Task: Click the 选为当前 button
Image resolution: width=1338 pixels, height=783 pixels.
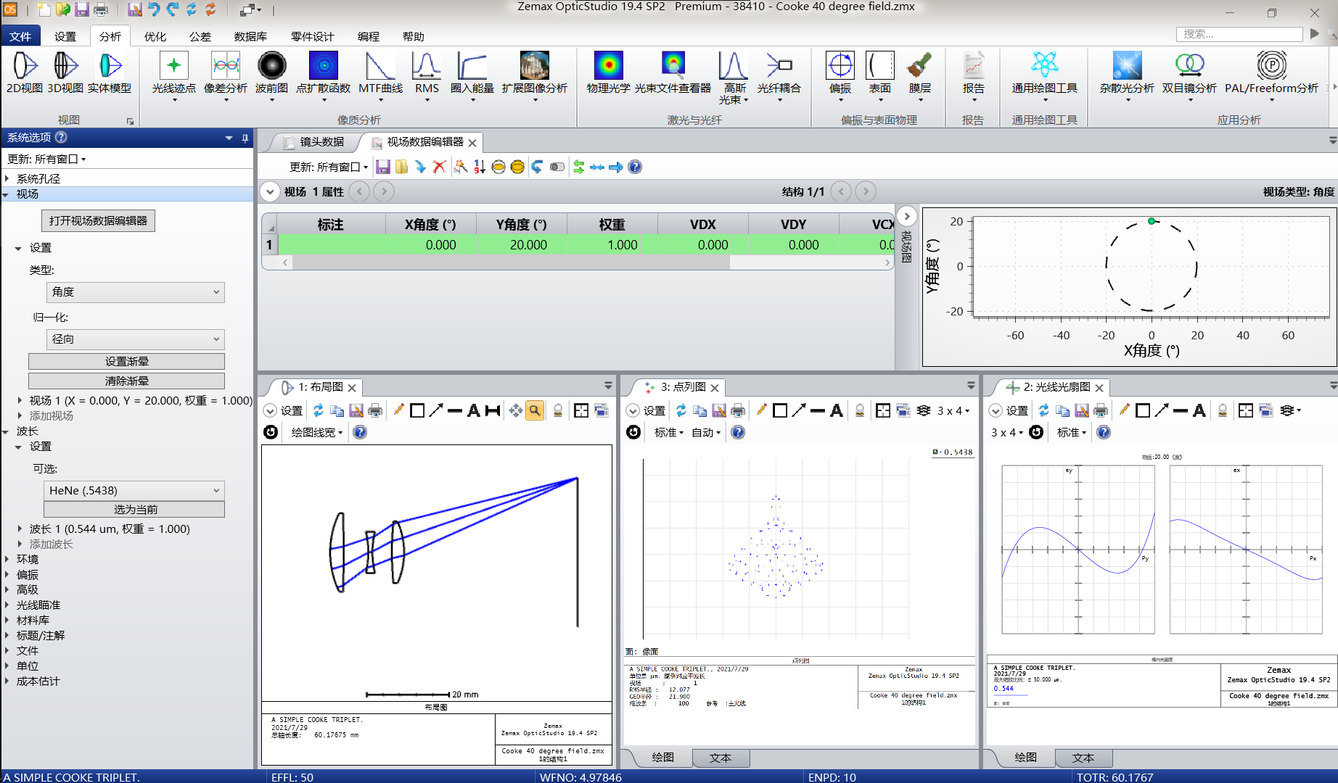Action: point(135,510)
